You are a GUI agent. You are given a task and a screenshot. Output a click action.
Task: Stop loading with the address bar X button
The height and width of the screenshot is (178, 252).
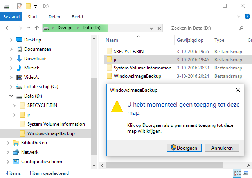[x=159, y=28]
